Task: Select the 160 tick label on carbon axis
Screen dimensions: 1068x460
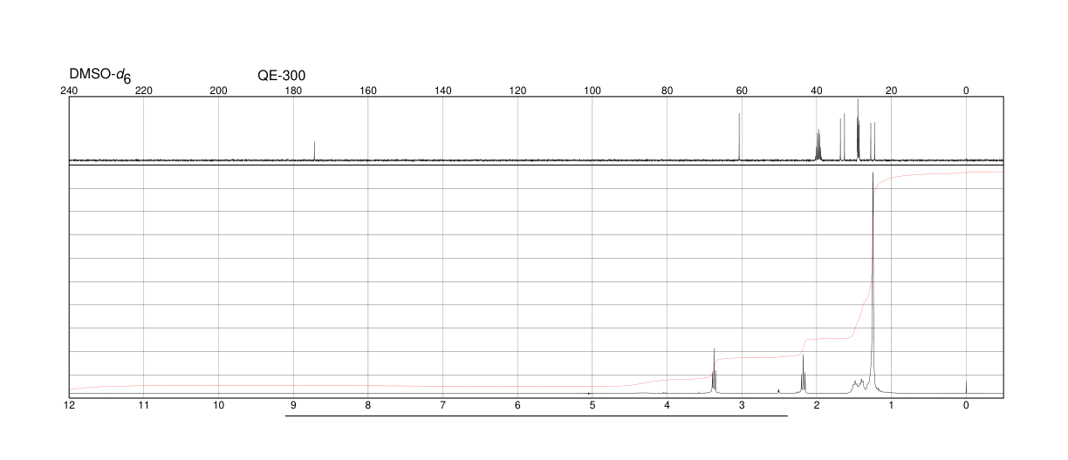Action: 368,91
